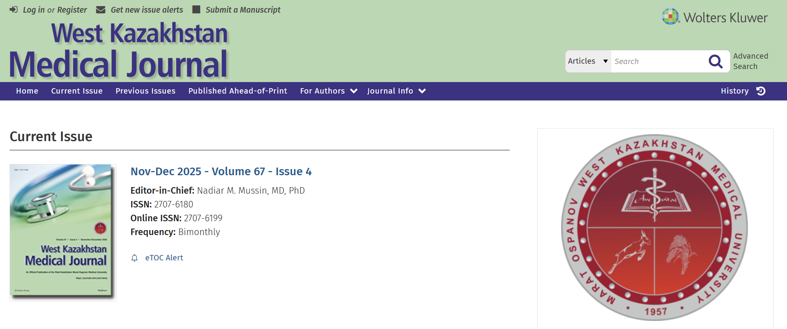Open the Articles search scope dropdown
Image resolution: width=787 pixels, height=329 pixels.
(588, 61)
